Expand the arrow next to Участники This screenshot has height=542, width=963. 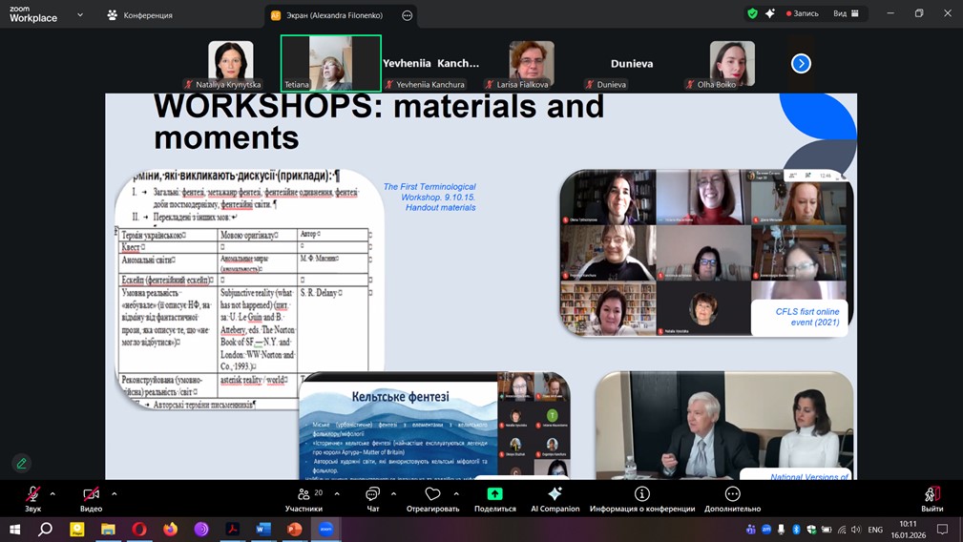pyautogui.click(x=337, y=494)
